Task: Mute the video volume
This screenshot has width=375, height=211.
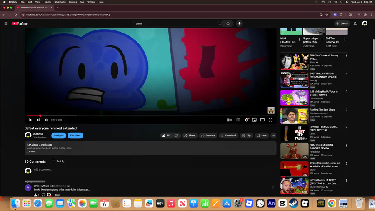Action: click(46, 120)
